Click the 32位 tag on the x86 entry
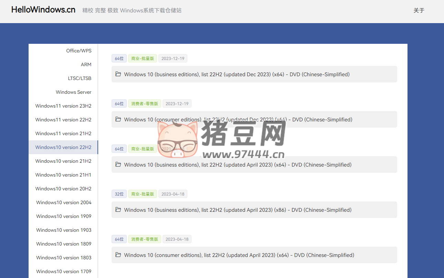 pos(119,194)
